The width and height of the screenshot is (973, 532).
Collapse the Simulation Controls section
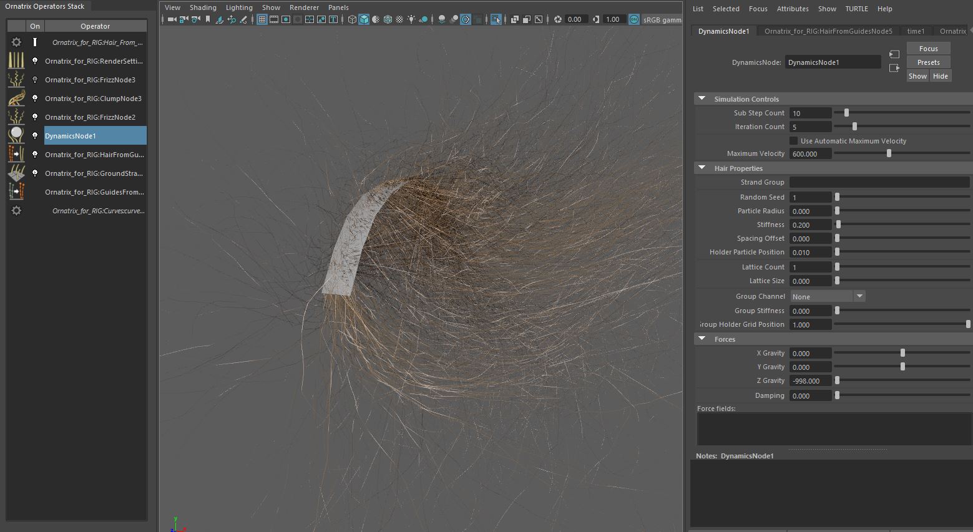pos(702,99)
